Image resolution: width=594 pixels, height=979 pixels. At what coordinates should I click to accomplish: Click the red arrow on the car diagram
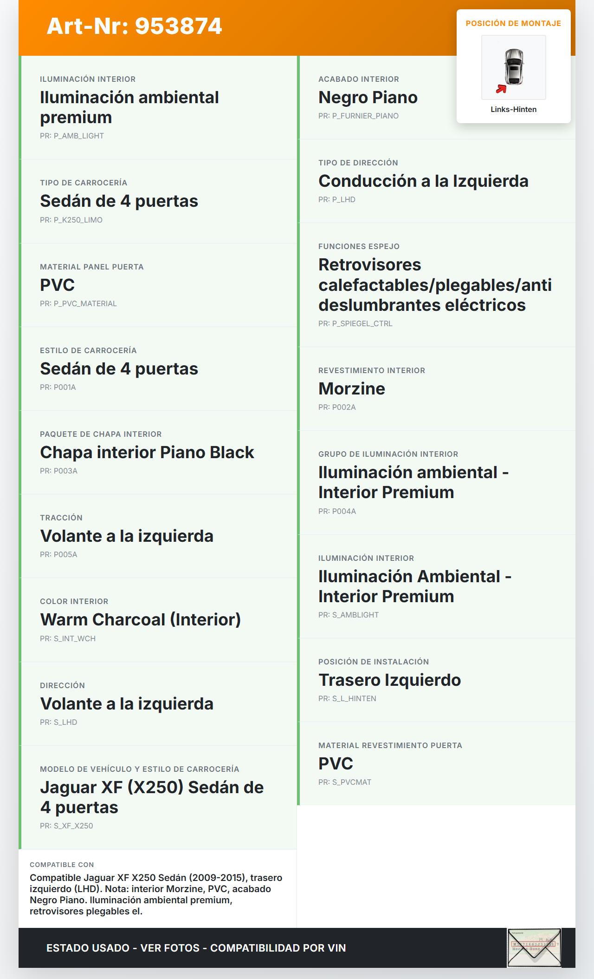(501, 89)
